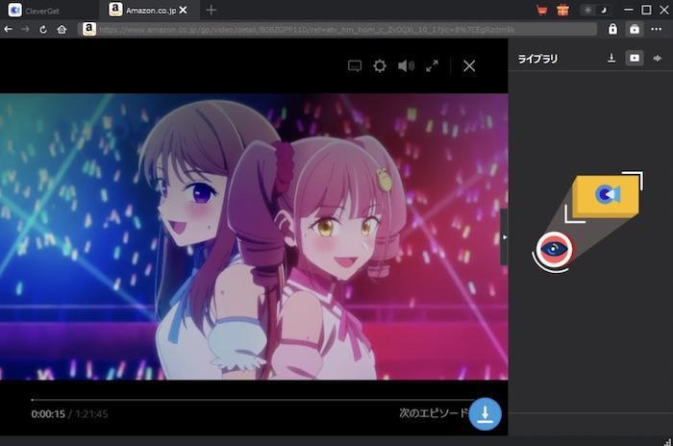Screen dimensions: 673x446
Task: Go forward to the next page
Action: tap(25, 29)
